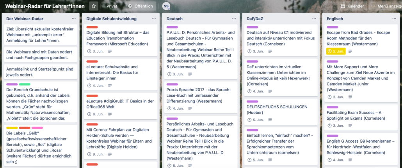This screenshot has width=402, height=168.
Task: Click description icon on Digitale Bildung mit Struktur card
Action: pos(110,51)
